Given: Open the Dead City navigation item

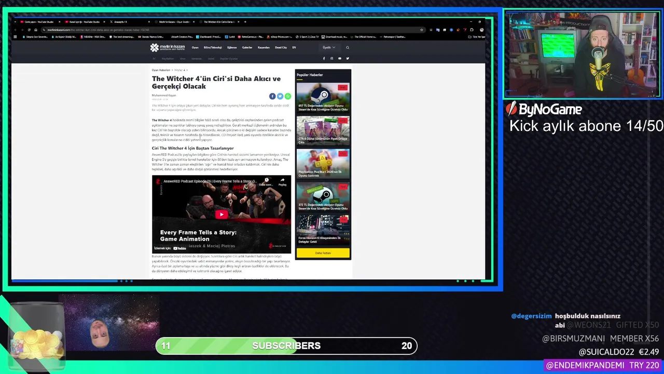Looking at the screenshot, I should pos(281,48).
